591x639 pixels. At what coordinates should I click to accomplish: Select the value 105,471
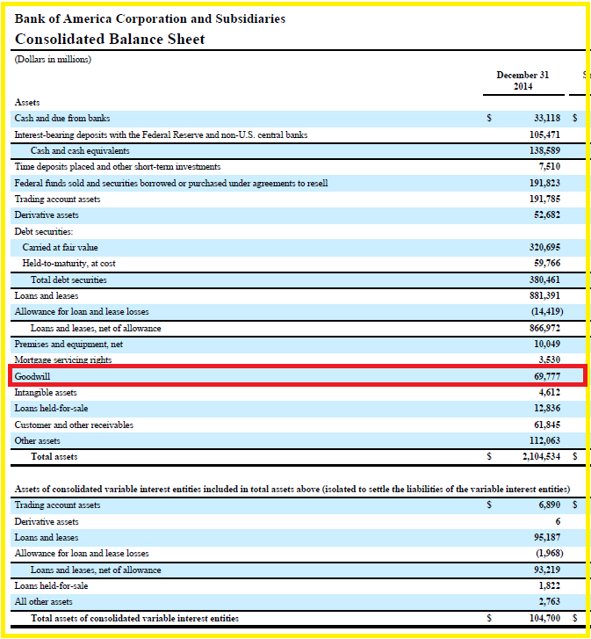tap(544, 134)
